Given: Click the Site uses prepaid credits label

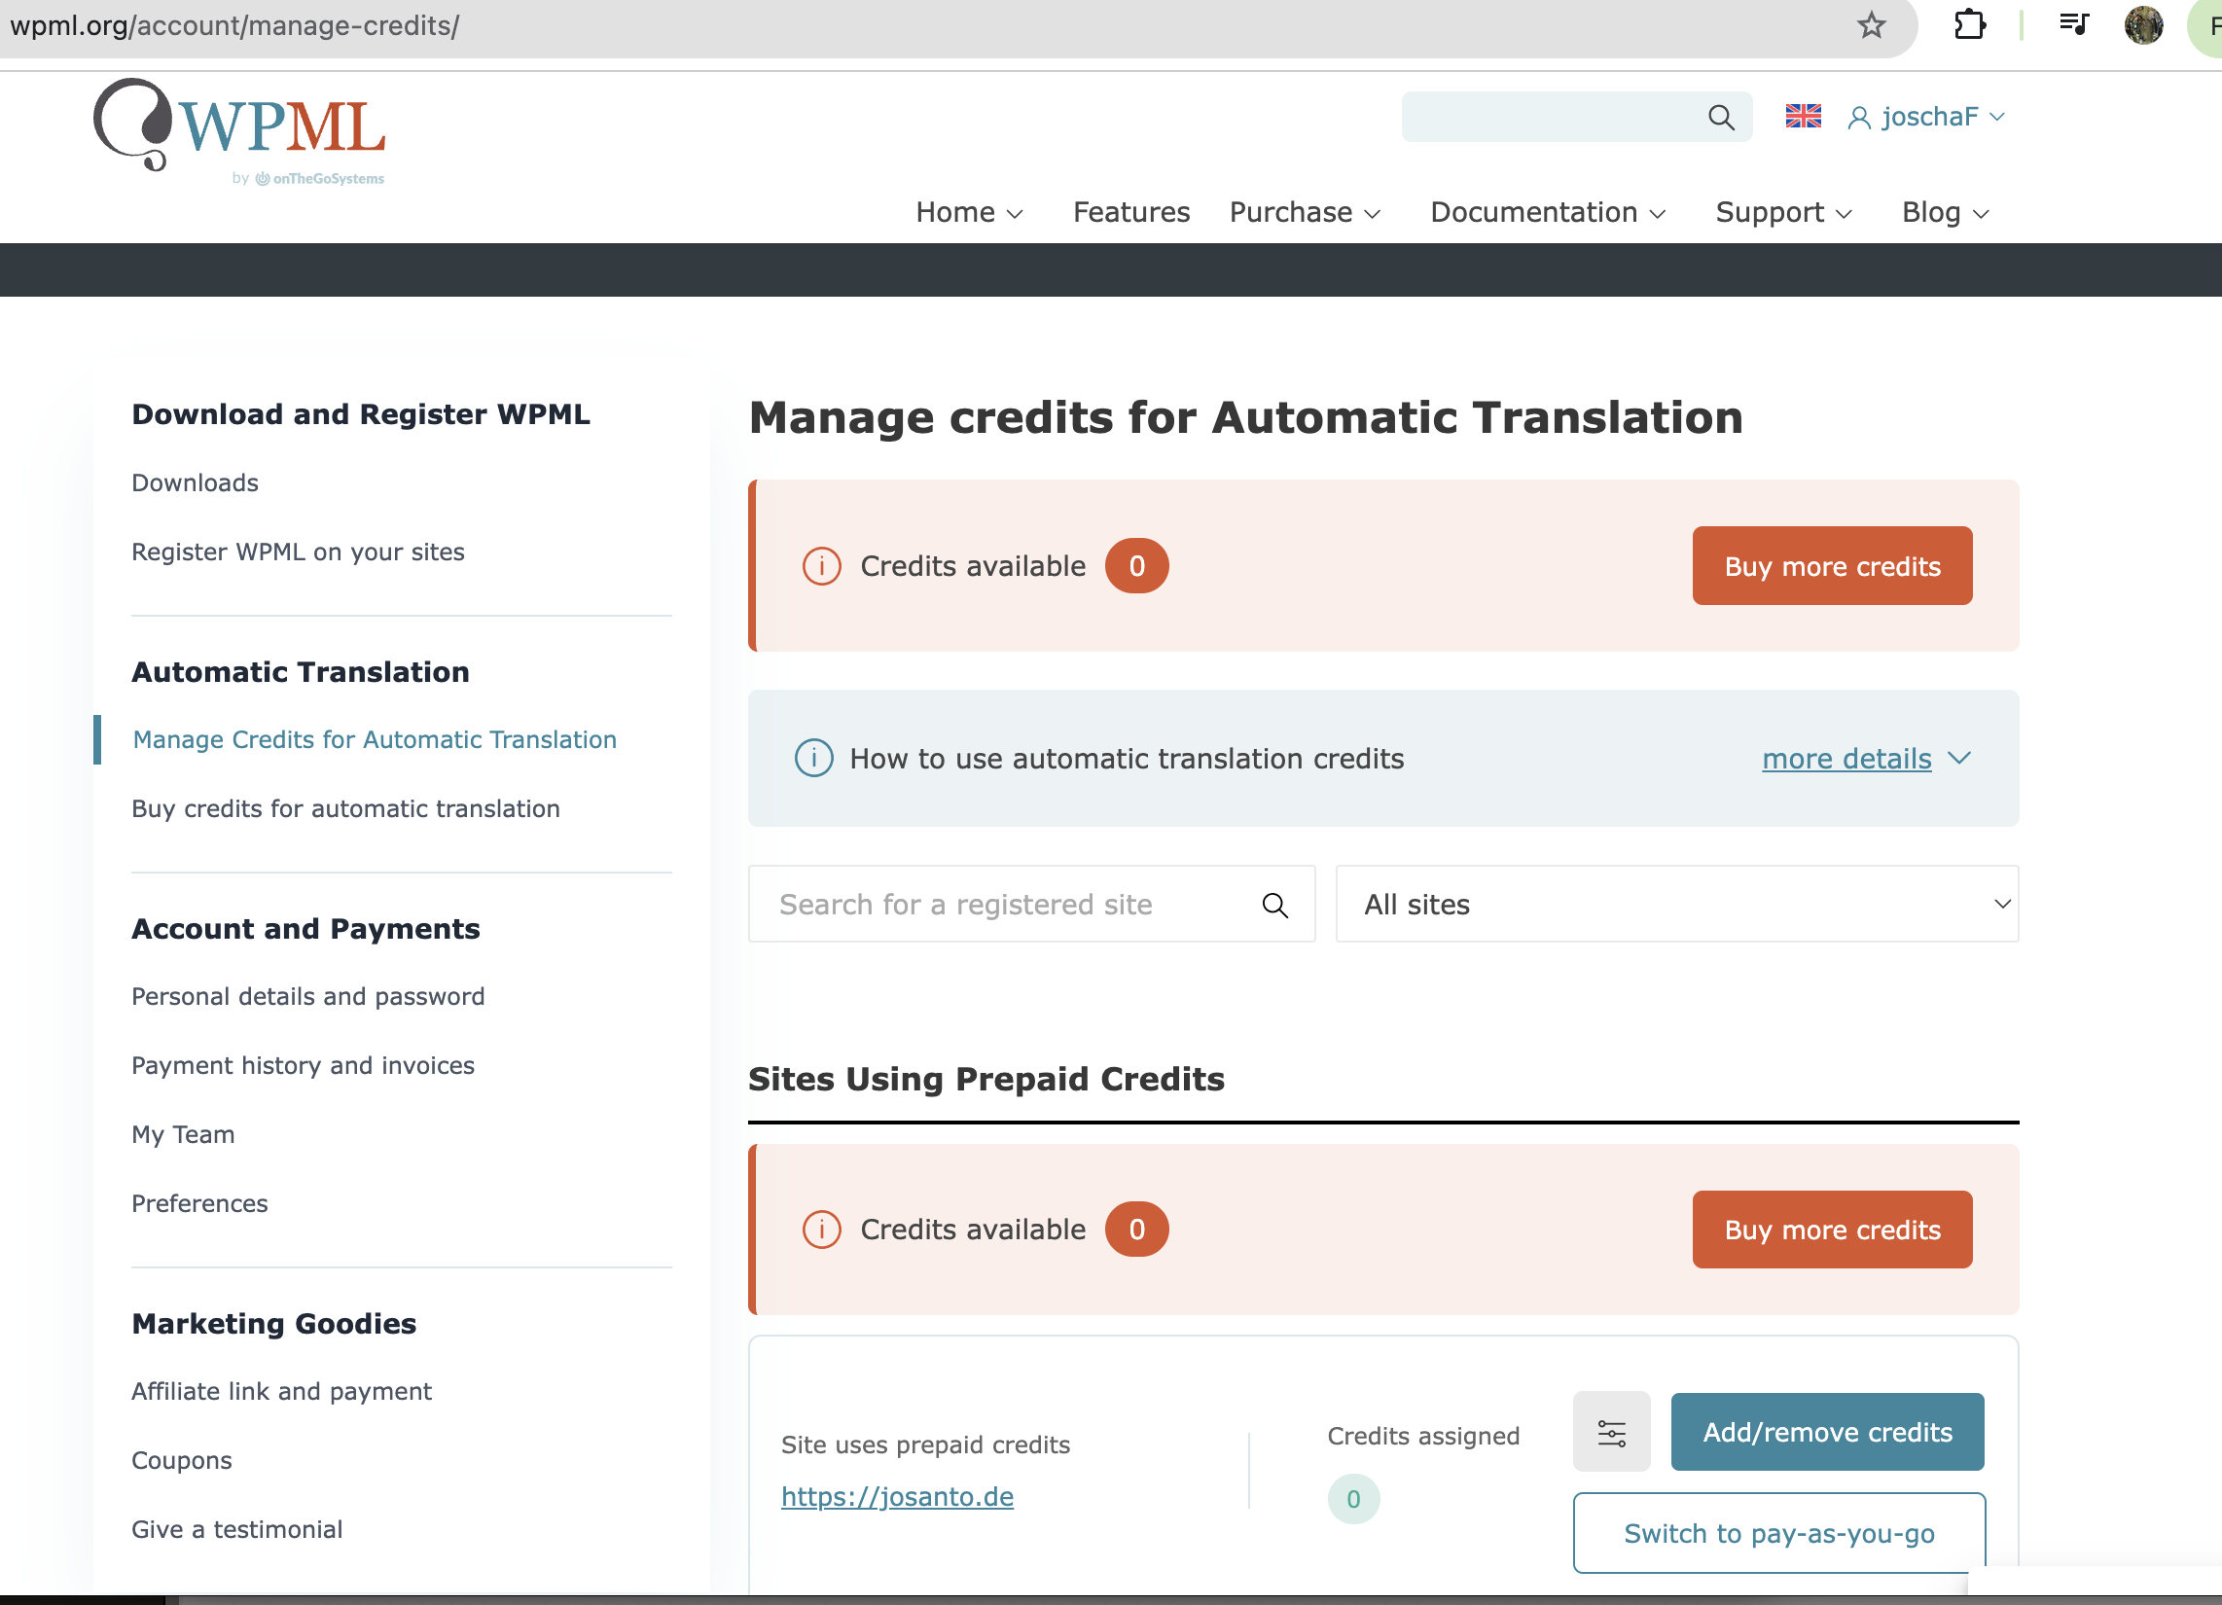Looking at the screenshot, I should 925,1445.
